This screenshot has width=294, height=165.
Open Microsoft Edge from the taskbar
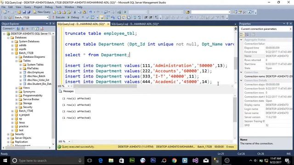pyautogui.click(x=101, y=160)
